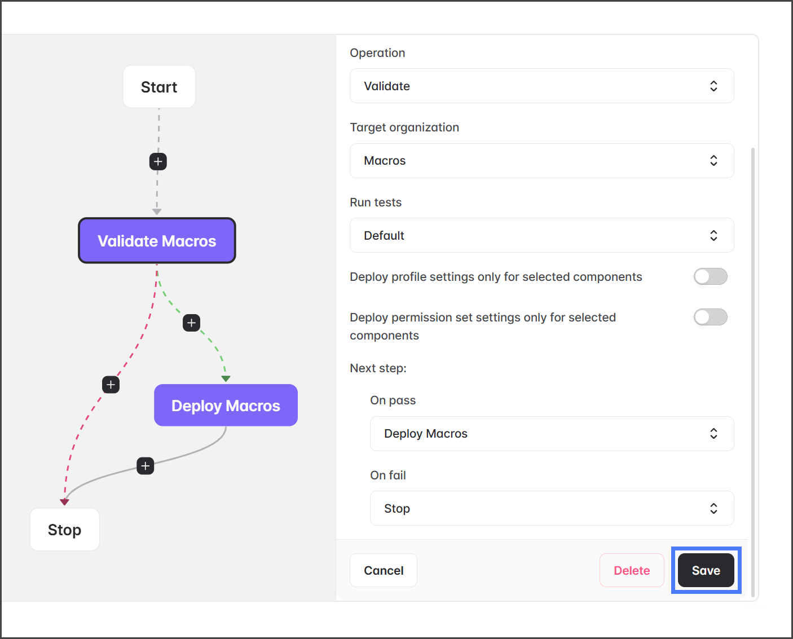Toggle deploy profile settings for selected components
The height and width of the screenshot is (639, 793).
710,276
